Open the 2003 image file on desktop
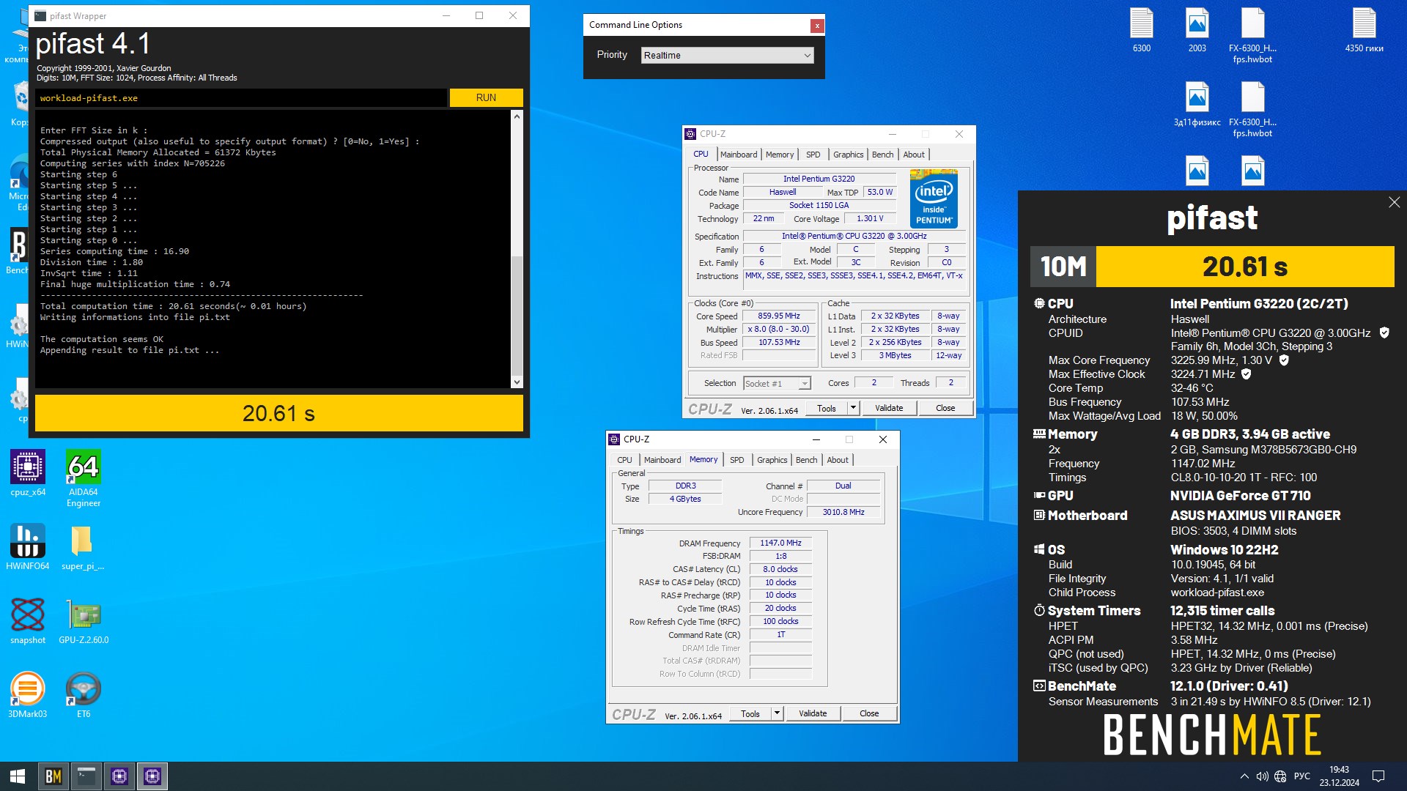1407x791 pixels. (x=1197, y=30)
